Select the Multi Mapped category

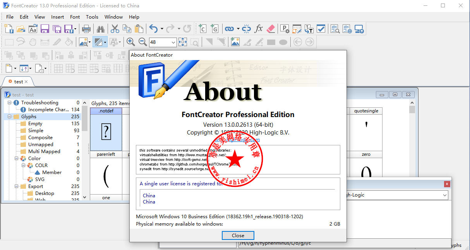pyautogui.click(x=44, y=152)
